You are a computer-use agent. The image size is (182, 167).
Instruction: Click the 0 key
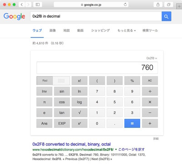(x=97, y=123)
